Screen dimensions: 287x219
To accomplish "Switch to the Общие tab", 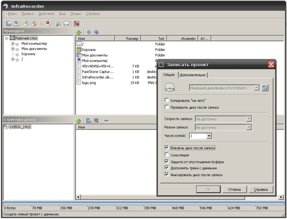I will [x=169, y=75].
